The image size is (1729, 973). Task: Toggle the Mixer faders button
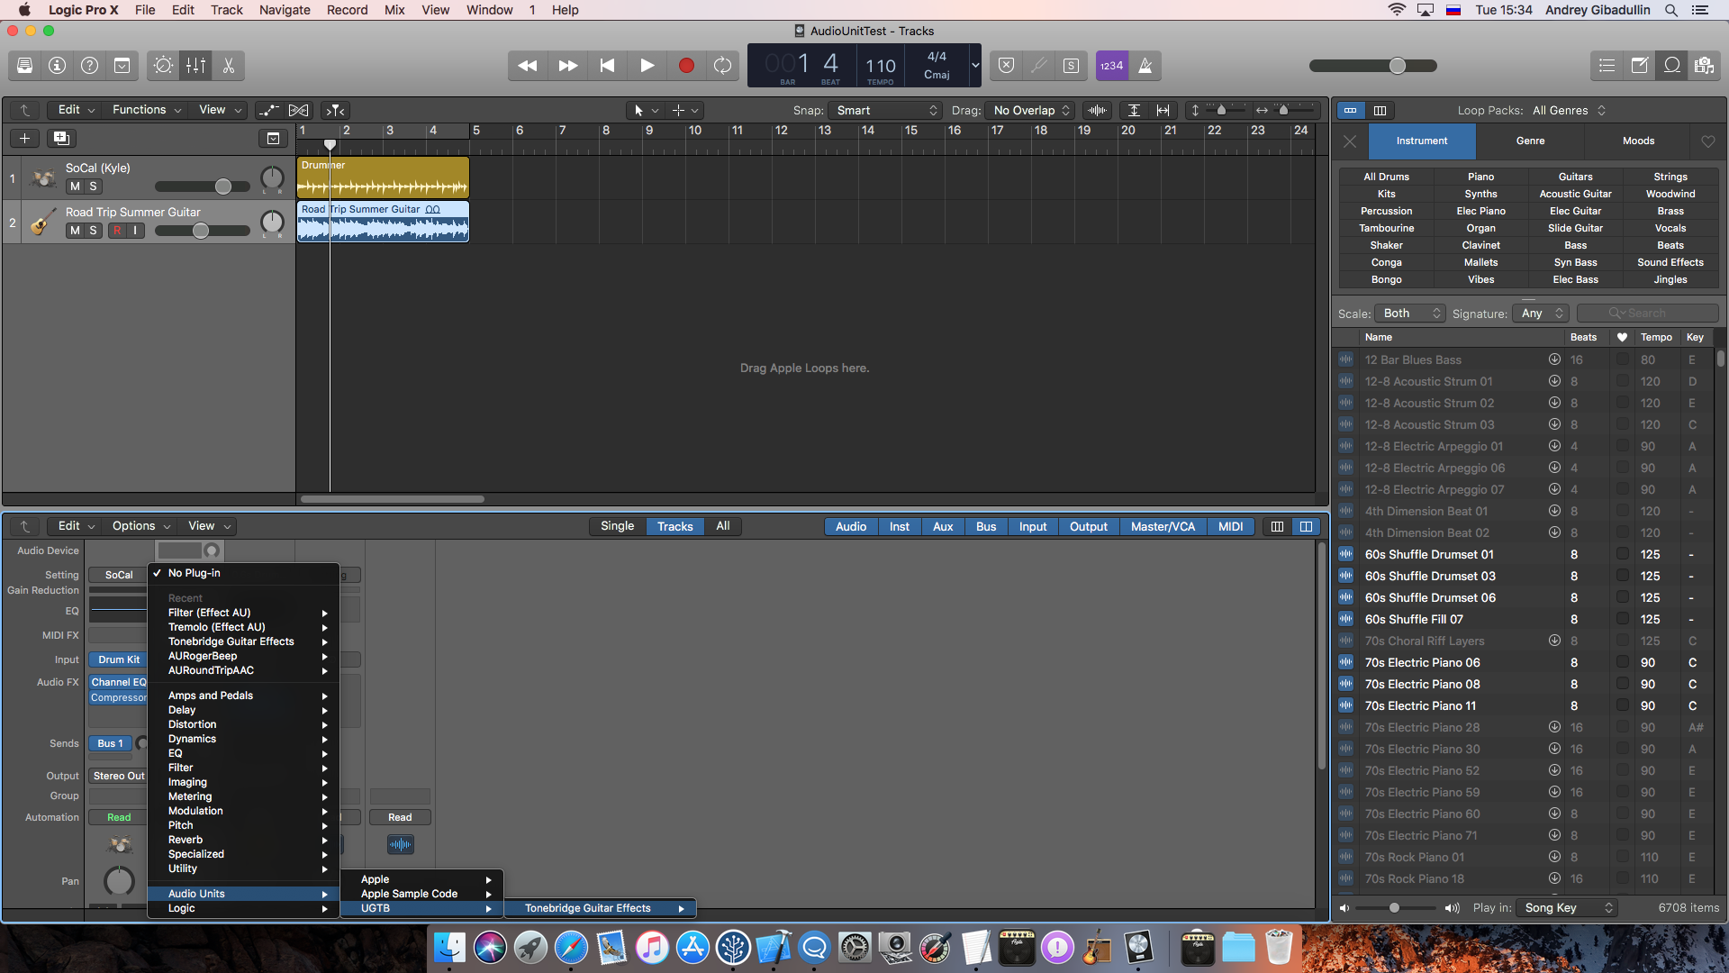click(x=195, y=66)
